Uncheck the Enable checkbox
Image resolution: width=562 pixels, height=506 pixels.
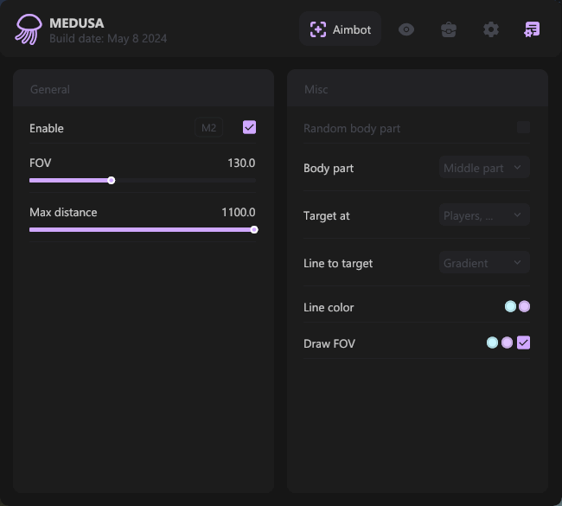coord(249,128)
